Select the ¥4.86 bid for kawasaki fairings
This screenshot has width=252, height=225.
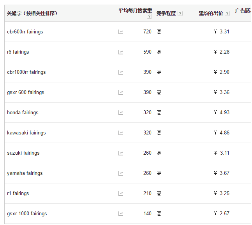[222, 133]
